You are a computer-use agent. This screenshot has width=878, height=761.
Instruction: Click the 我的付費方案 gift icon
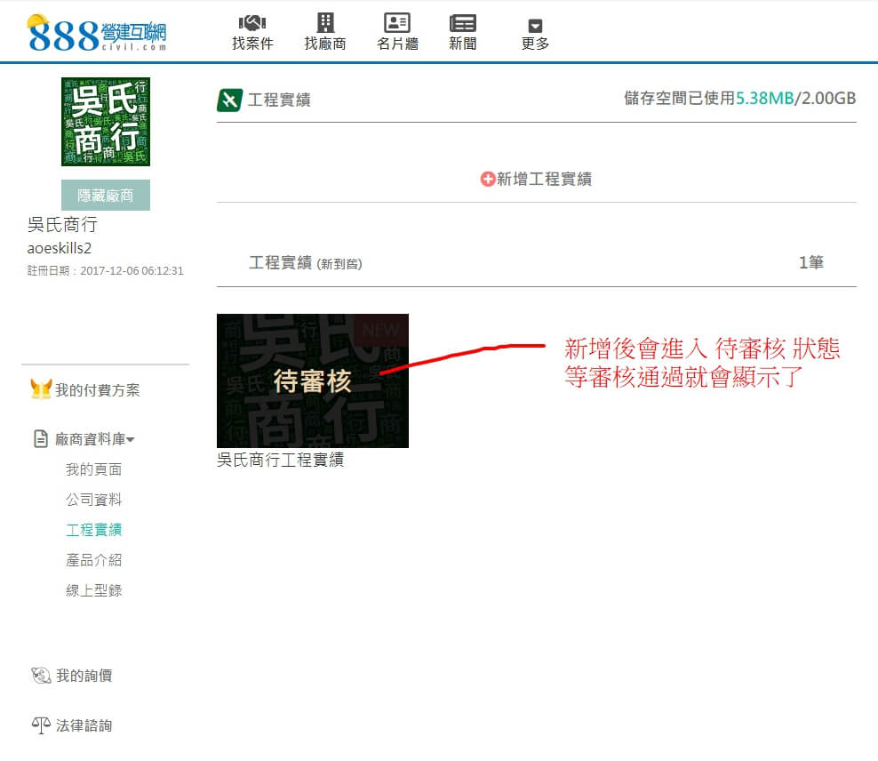(x=41, y=389)
